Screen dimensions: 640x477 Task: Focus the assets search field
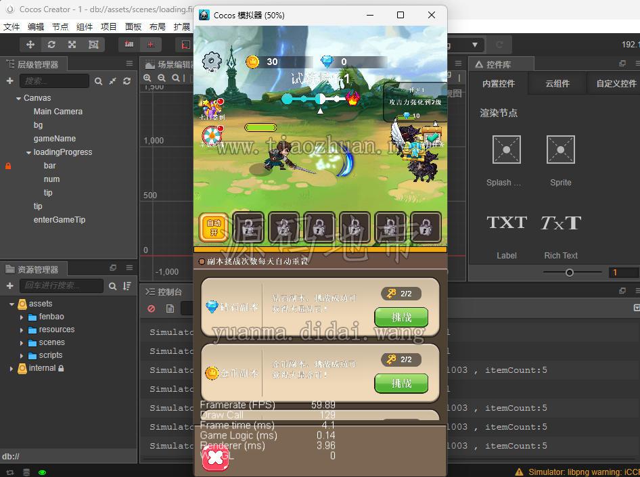[61, 286]
